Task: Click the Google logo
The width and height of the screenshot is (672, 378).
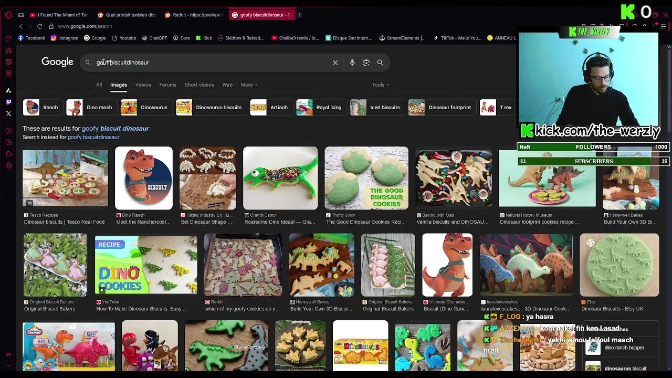Action: click(57, 62)
